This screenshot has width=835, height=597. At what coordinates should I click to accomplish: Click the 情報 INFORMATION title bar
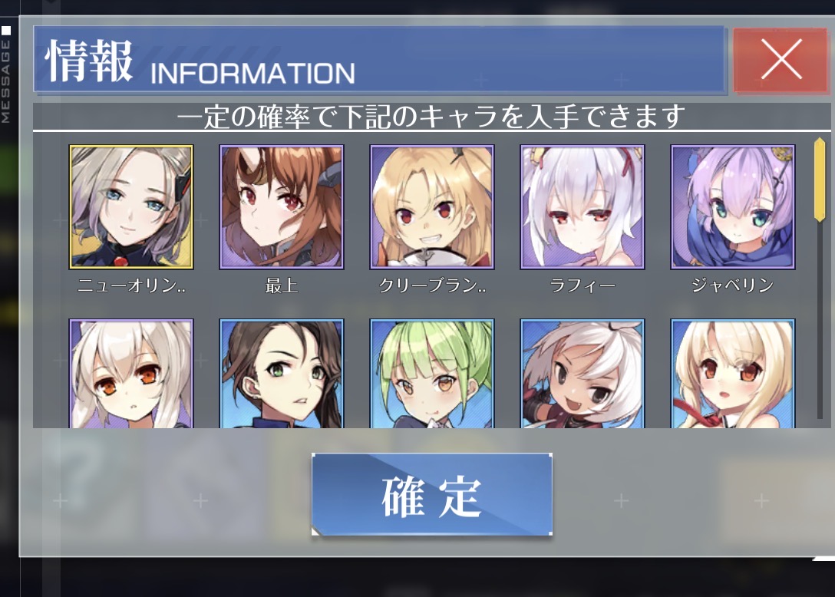point(379,60)
